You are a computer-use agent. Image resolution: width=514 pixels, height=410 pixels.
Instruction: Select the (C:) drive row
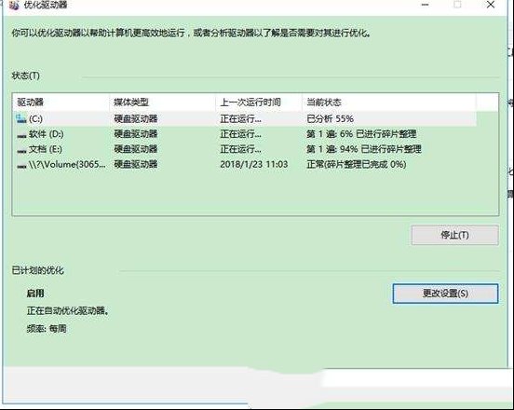(x=245, y=118)
